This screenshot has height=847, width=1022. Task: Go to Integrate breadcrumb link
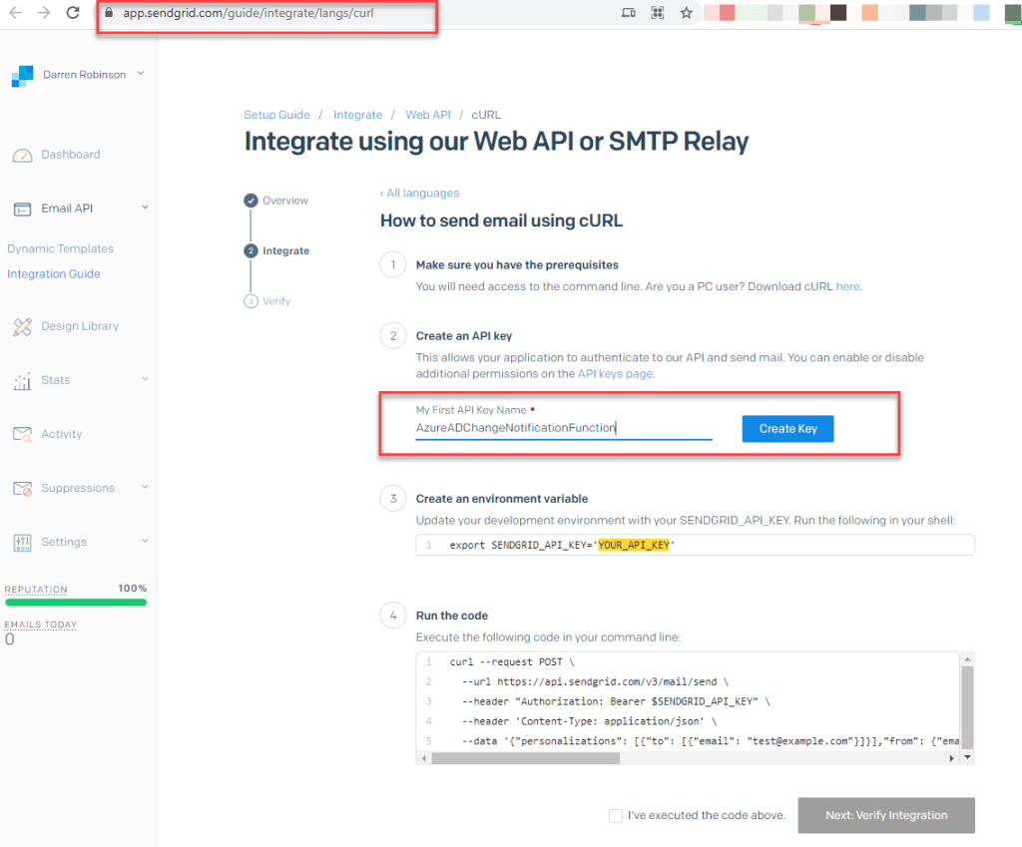[x=358, y=115]
